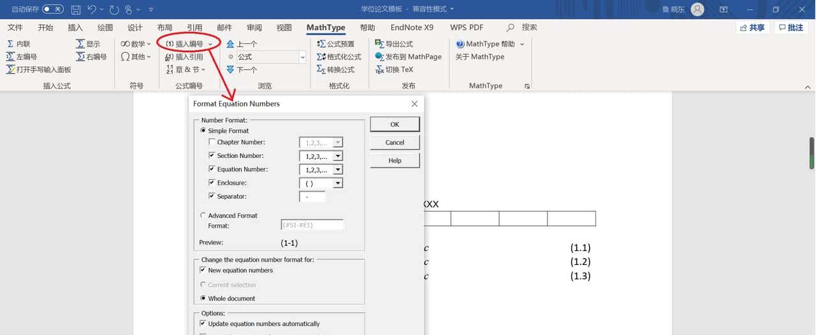
Task: Toggle the 自动保存 autosave switch
Action: tap(53, 10)
